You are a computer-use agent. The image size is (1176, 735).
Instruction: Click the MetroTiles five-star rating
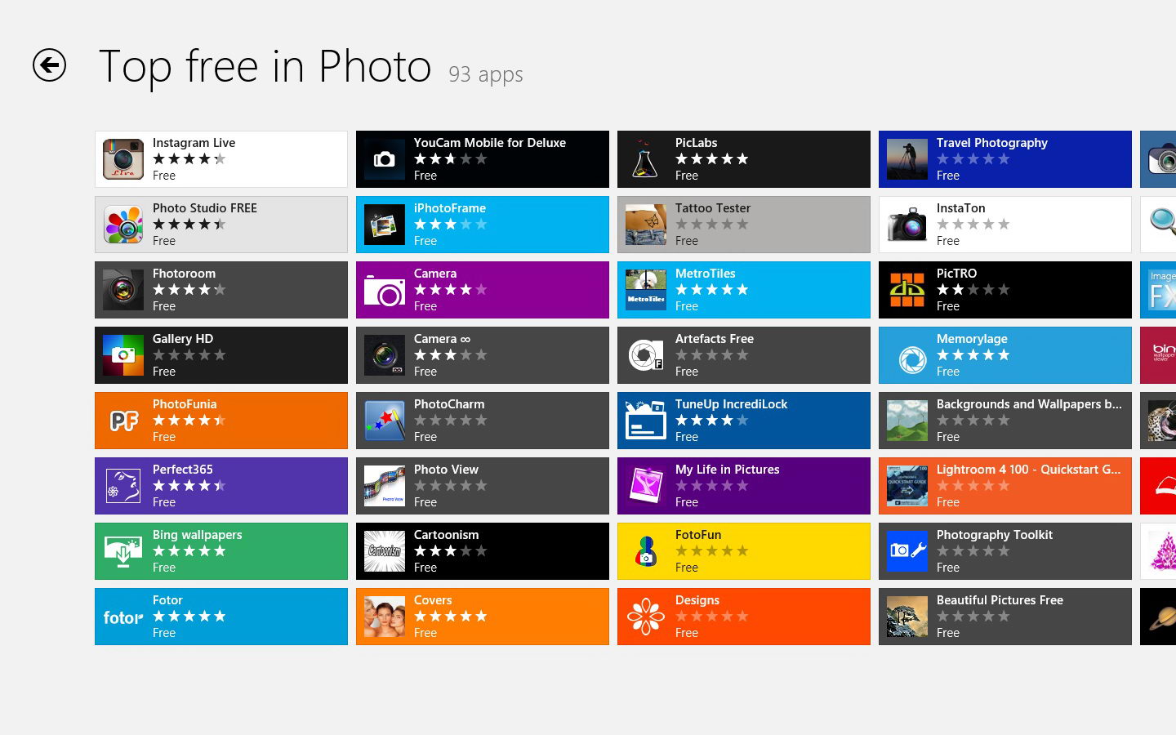(x=711, y=290)
